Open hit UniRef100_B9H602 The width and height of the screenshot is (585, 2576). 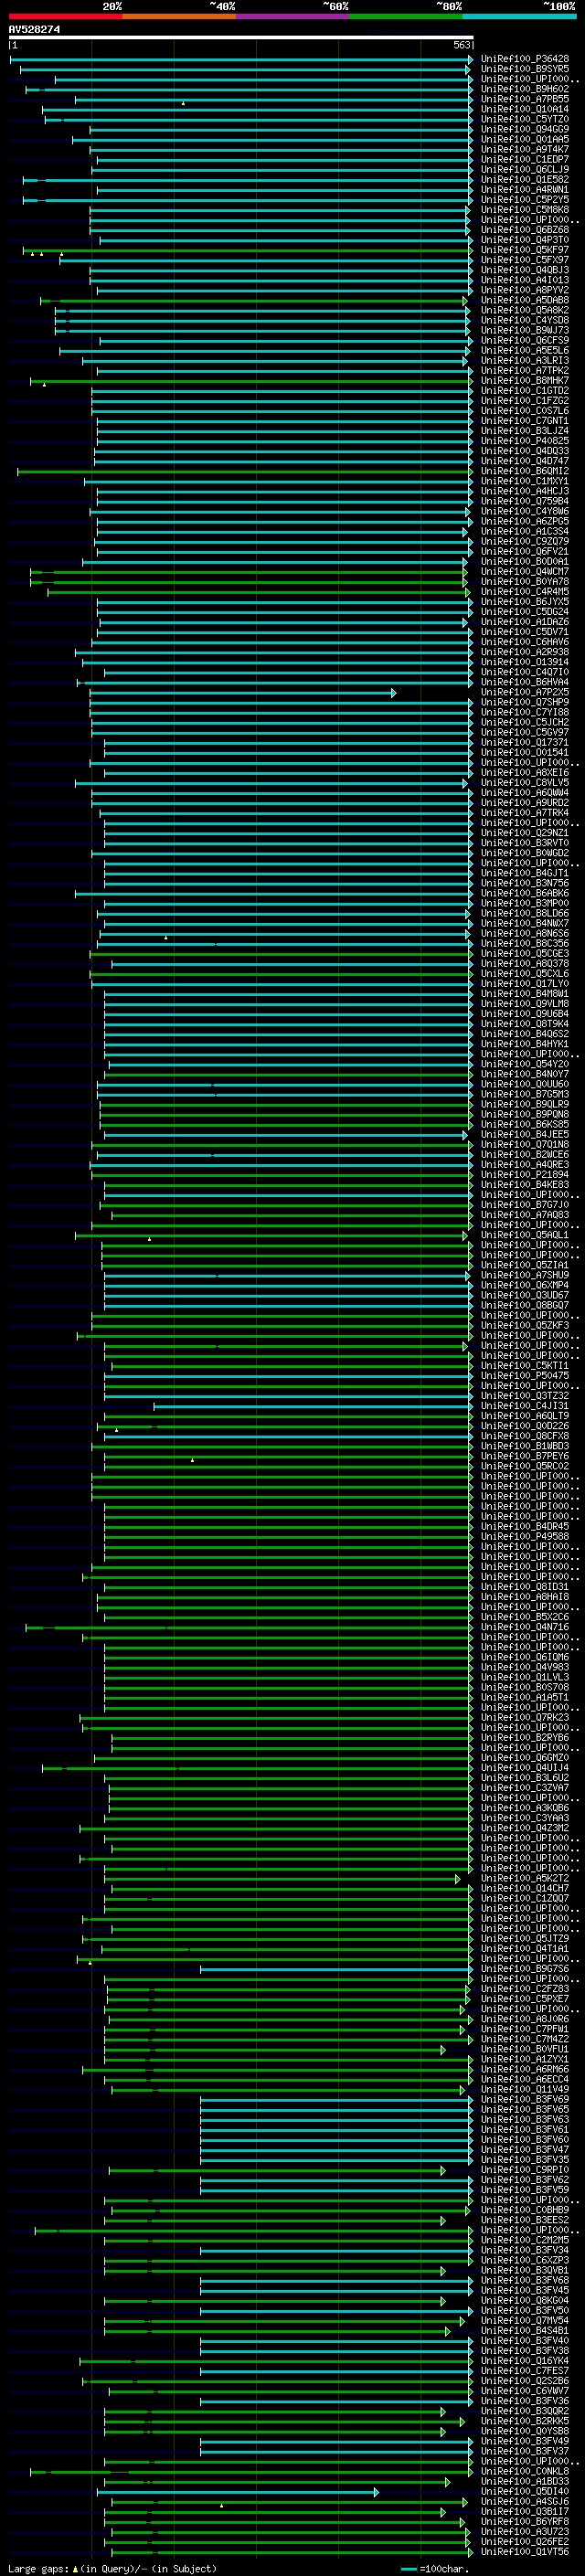(525, 89)
